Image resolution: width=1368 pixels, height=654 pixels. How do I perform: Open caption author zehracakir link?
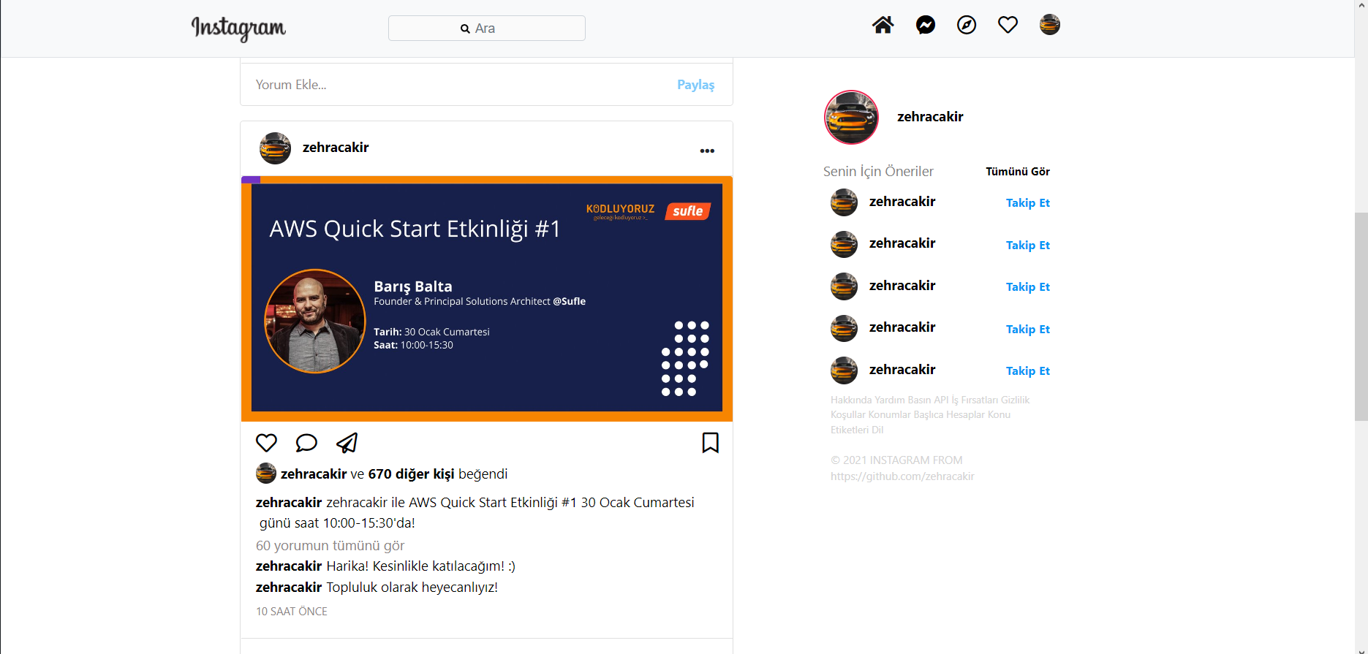click(x=289, y=503)
